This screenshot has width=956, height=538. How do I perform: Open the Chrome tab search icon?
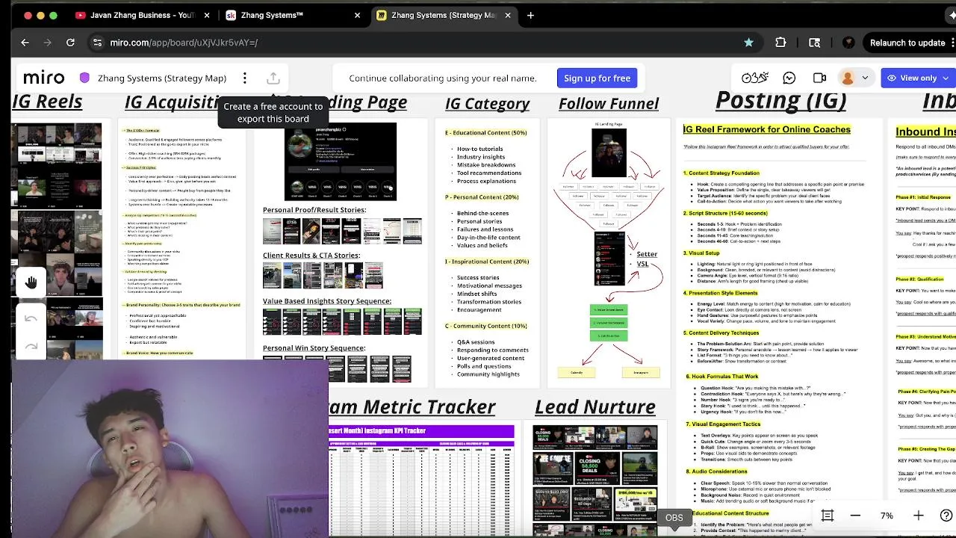pyautogui.click(x=815, y=43)
